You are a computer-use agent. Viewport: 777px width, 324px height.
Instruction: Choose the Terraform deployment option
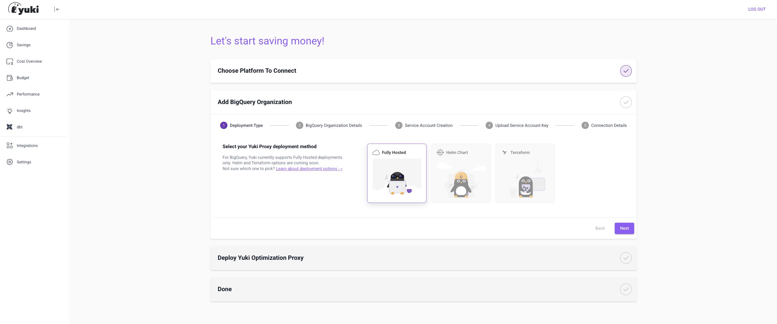tap(525, 173)
